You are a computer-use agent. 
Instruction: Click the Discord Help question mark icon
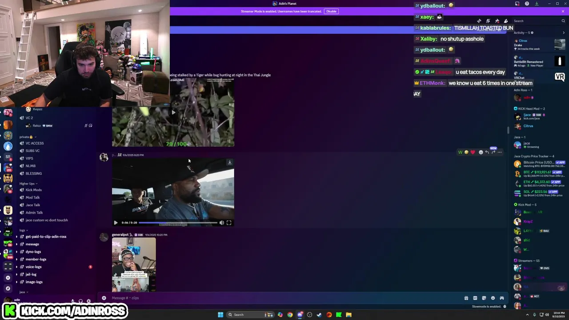527,4
